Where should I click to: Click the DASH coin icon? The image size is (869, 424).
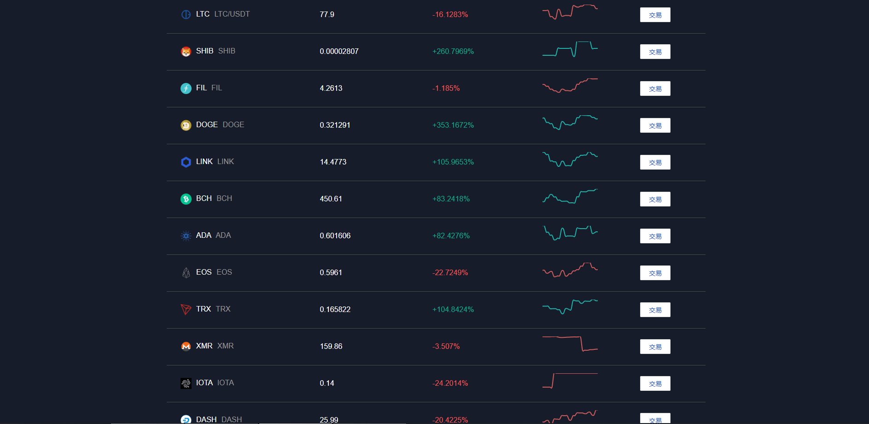[x=186, y=419]
